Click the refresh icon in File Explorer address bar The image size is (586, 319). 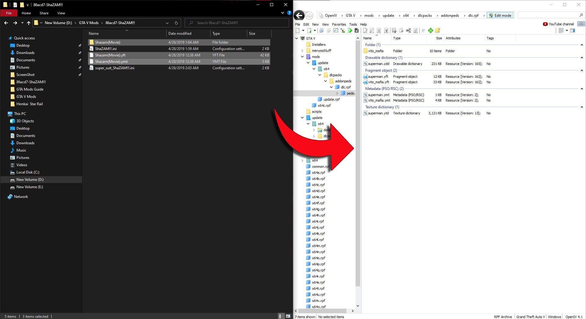(x=176, y=23)
